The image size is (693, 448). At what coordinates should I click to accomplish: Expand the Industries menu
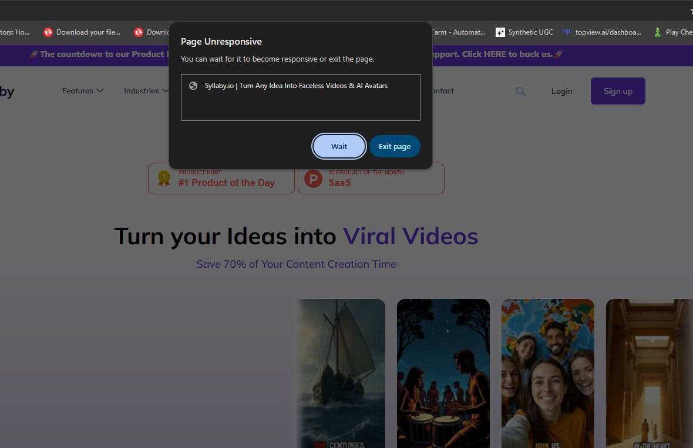146,90
